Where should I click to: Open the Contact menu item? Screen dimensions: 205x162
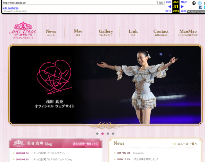pos(161,32)
